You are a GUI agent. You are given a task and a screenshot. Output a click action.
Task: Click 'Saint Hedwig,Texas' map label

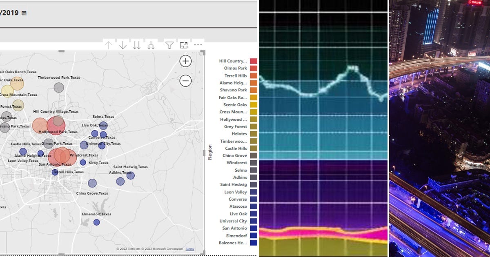pos(131,167)
